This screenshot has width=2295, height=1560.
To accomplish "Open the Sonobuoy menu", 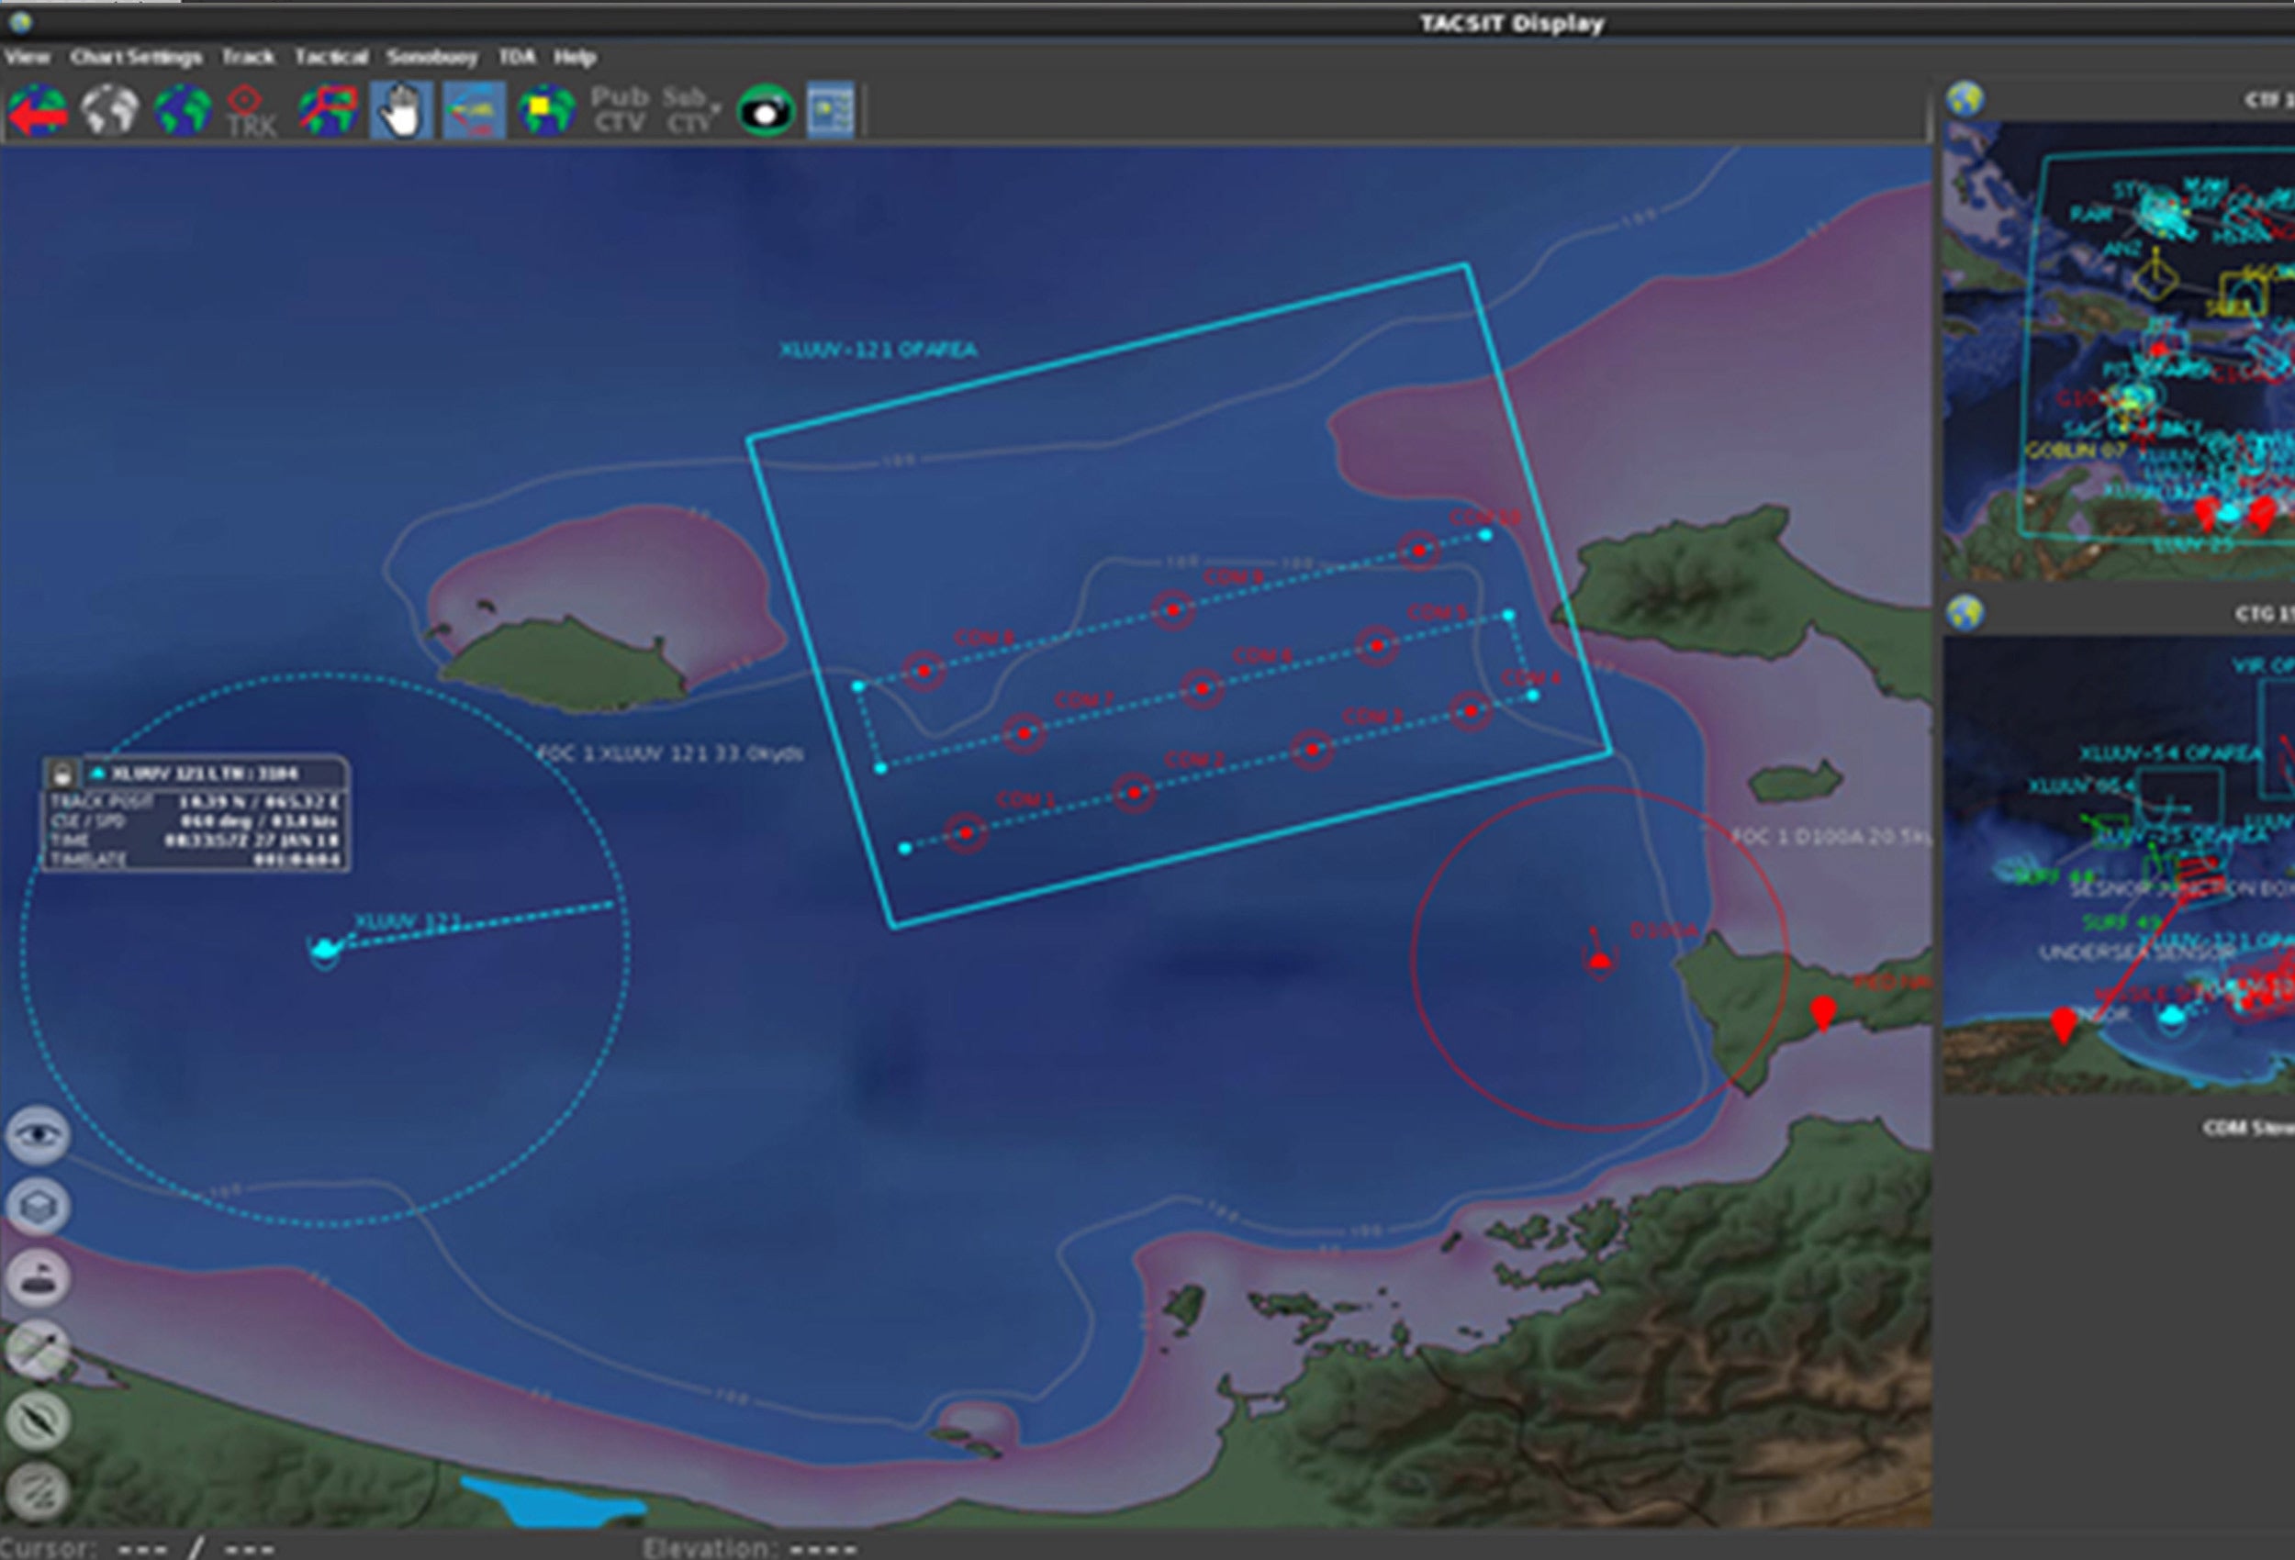I will [x=431, y=57].
